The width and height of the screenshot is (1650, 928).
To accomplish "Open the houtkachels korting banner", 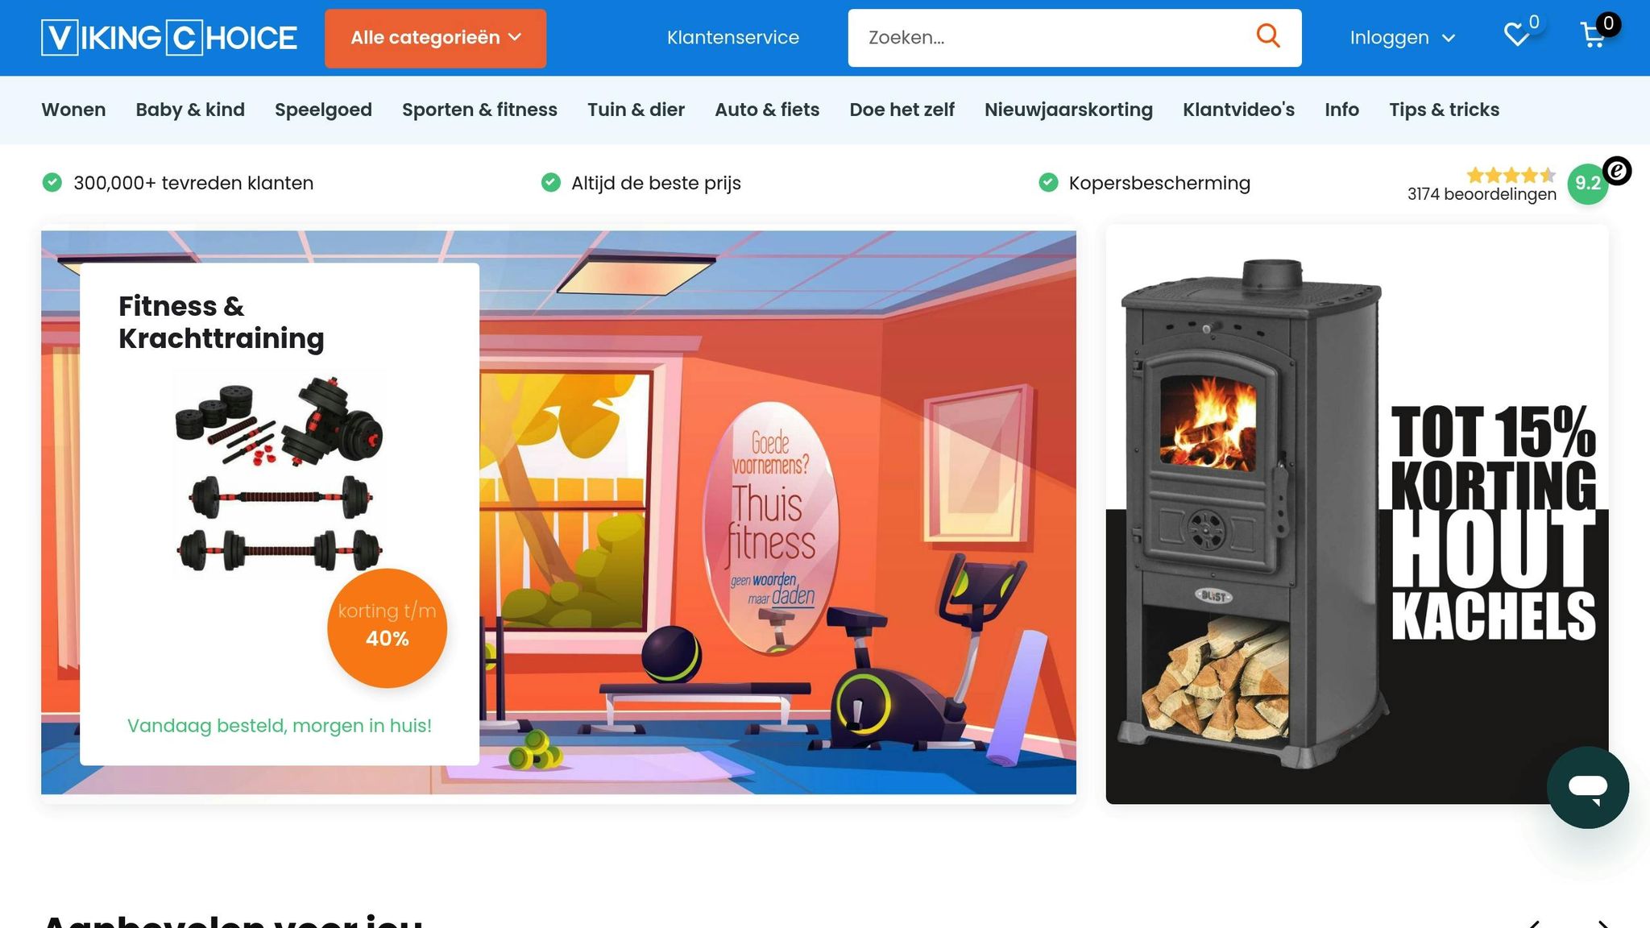I will tap(1357, 515).
